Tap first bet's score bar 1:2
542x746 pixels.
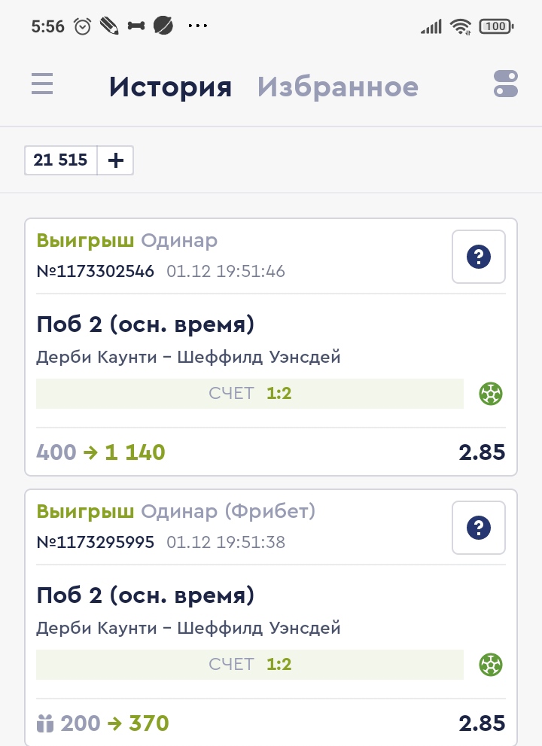tap(250, 393)
